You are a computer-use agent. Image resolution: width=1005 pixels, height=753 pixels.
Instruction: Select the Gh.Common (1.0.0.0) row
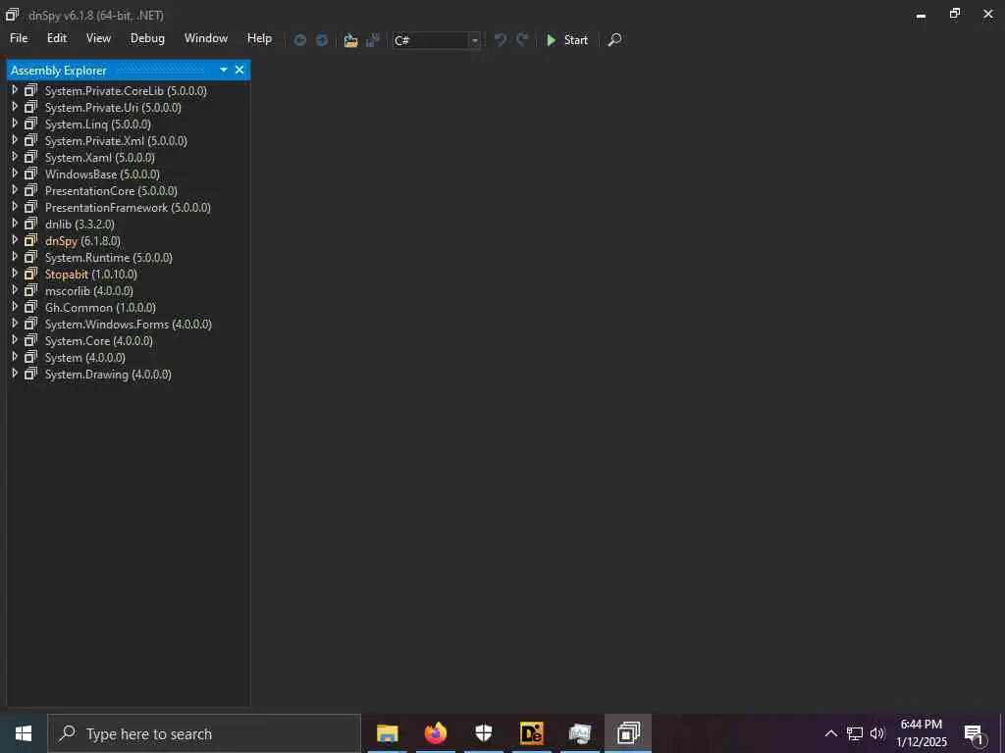point(129,307)
